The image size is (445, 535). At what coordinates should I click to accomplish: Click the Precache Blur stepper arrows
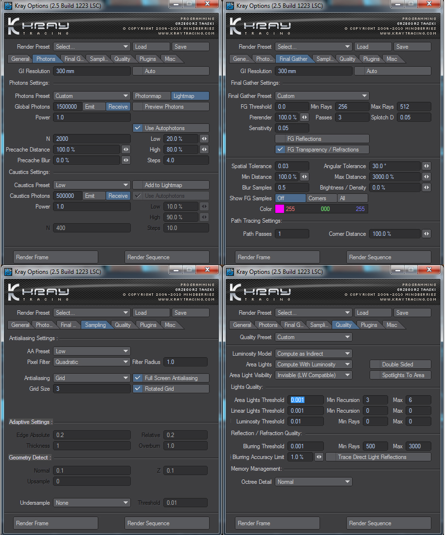point(125,160)
